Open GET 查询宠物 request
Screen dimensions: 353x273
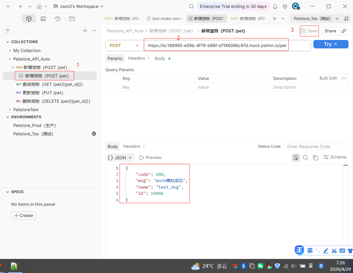pyautogui.click(x=50, y=84)
